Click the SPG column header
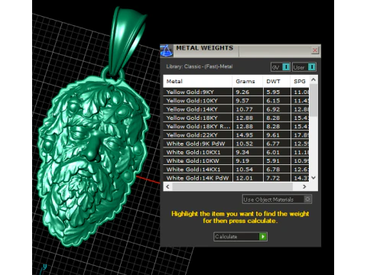Viewport: 367px width, 275px height. [x=300, y=82]
